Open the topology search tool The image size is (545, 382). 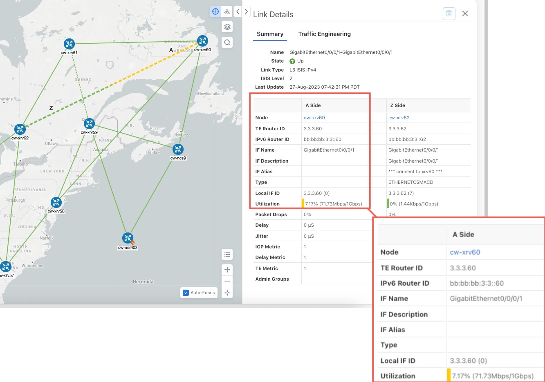coord(227,42)
